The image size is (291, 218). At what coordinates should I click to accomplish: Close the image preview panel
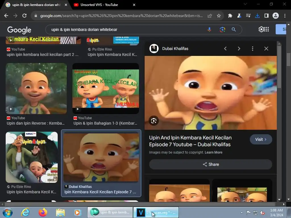pyautogui.click(x=266, y=49)
